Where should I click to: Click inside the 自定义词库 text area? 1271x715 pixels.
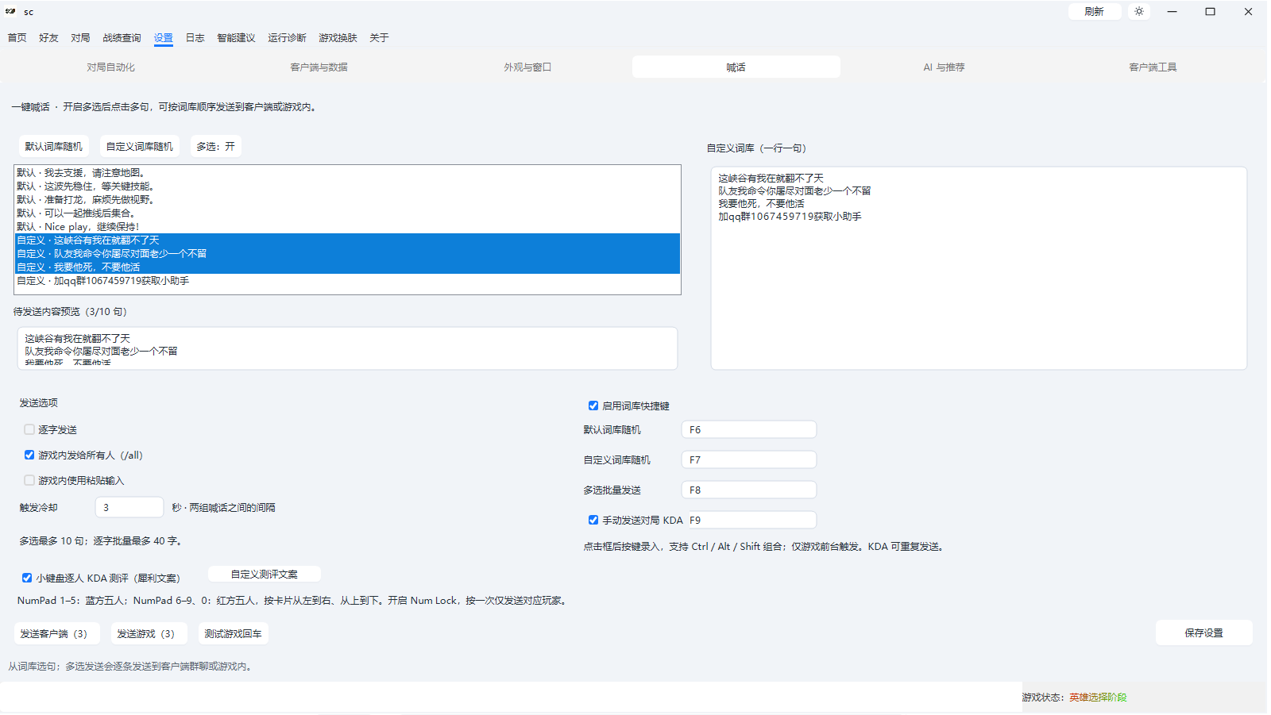click(979, 268)
